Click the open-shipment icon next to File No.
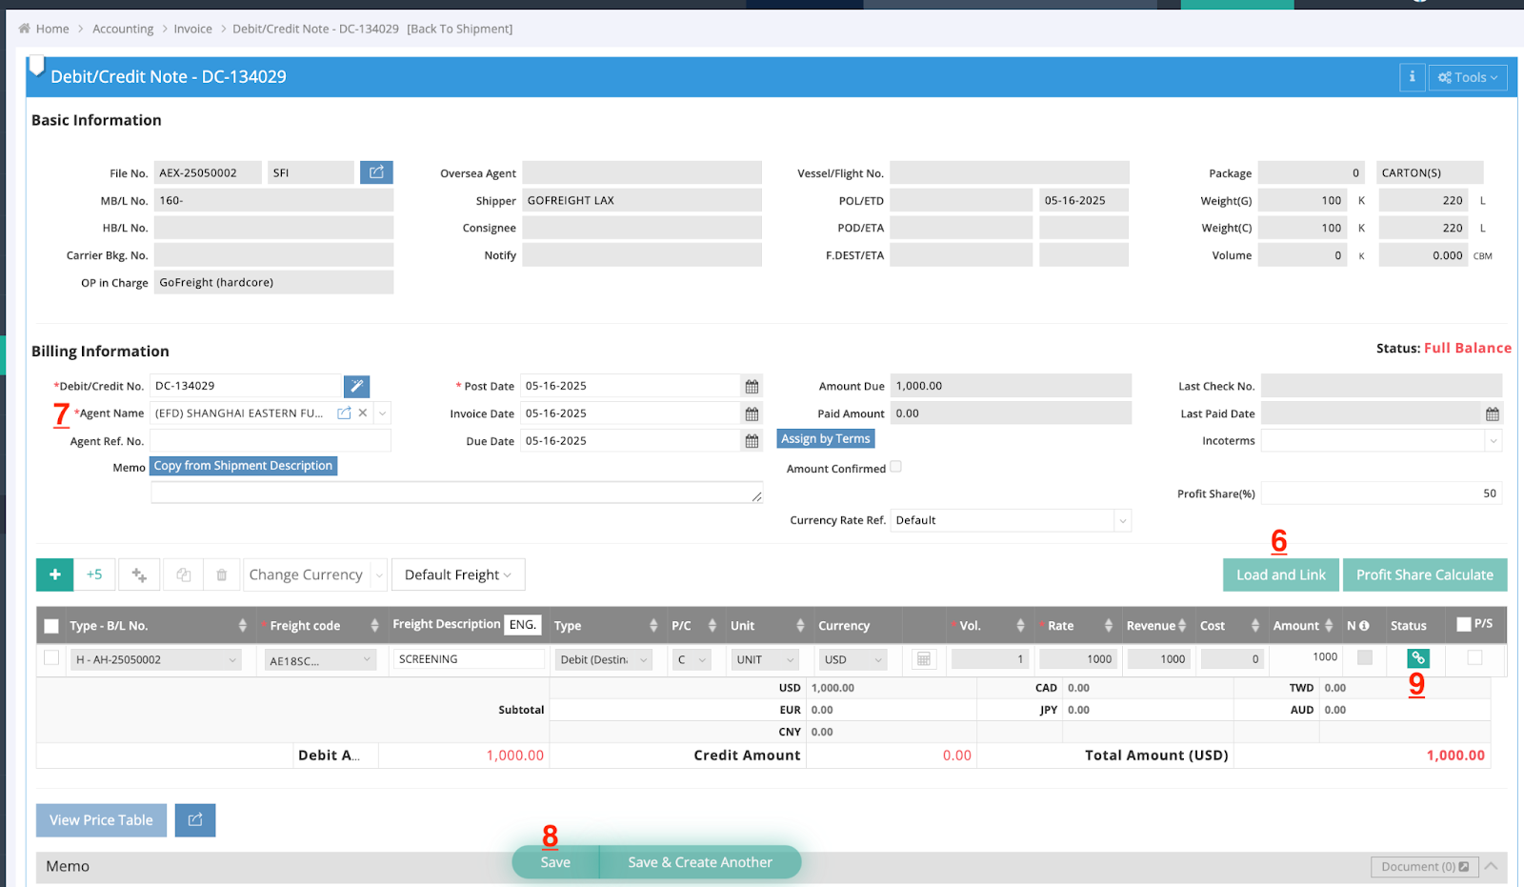The height and width of the screenshot is (887, 1524). (x=376, y=172)
